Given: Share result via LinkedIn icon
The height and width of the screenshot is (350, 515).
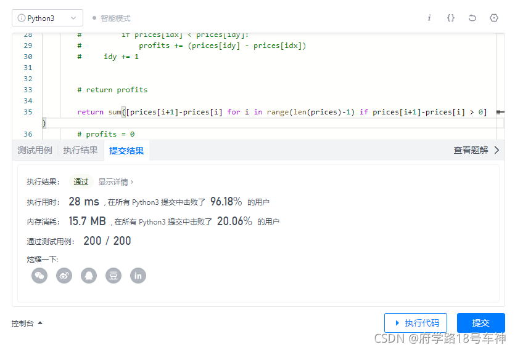Looking at the screenshot, I should 138,276.
